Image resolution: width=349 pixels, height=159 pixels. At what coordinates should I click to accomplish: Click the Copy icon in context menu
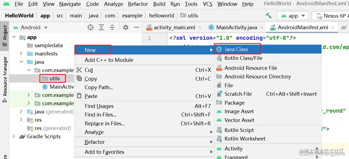coord(79,78)
